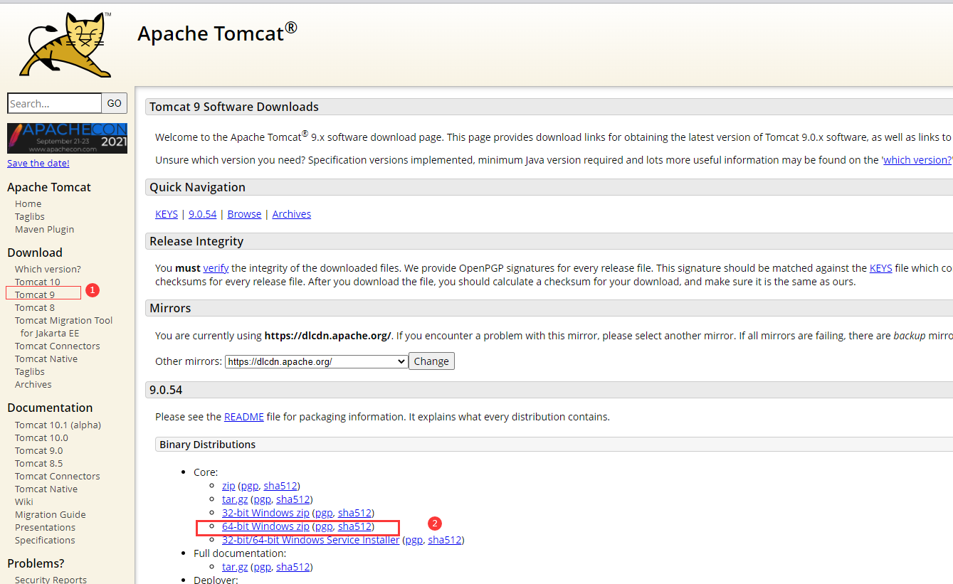Download 64-bit Windows zip
Screen dimensions: 953x584
[265, 526]
